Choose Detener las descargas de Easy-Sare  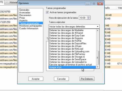tap(72, 36)
